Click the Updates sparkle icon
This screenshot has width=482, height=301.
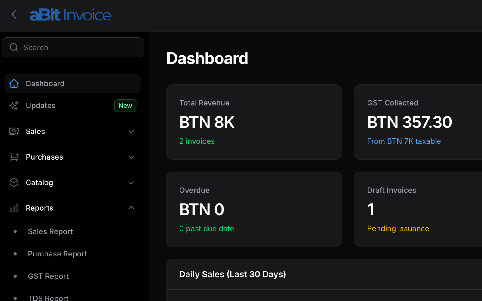pyautogui.click(x=14, y=106)
